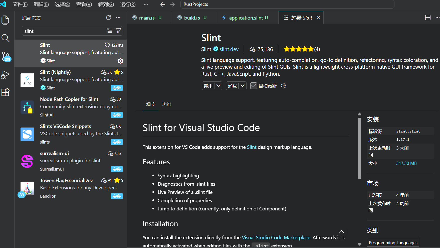This screenshot has height=248, width=440.
Task: Open the 选择(S) menu
Action: click(x=63, y=4)
